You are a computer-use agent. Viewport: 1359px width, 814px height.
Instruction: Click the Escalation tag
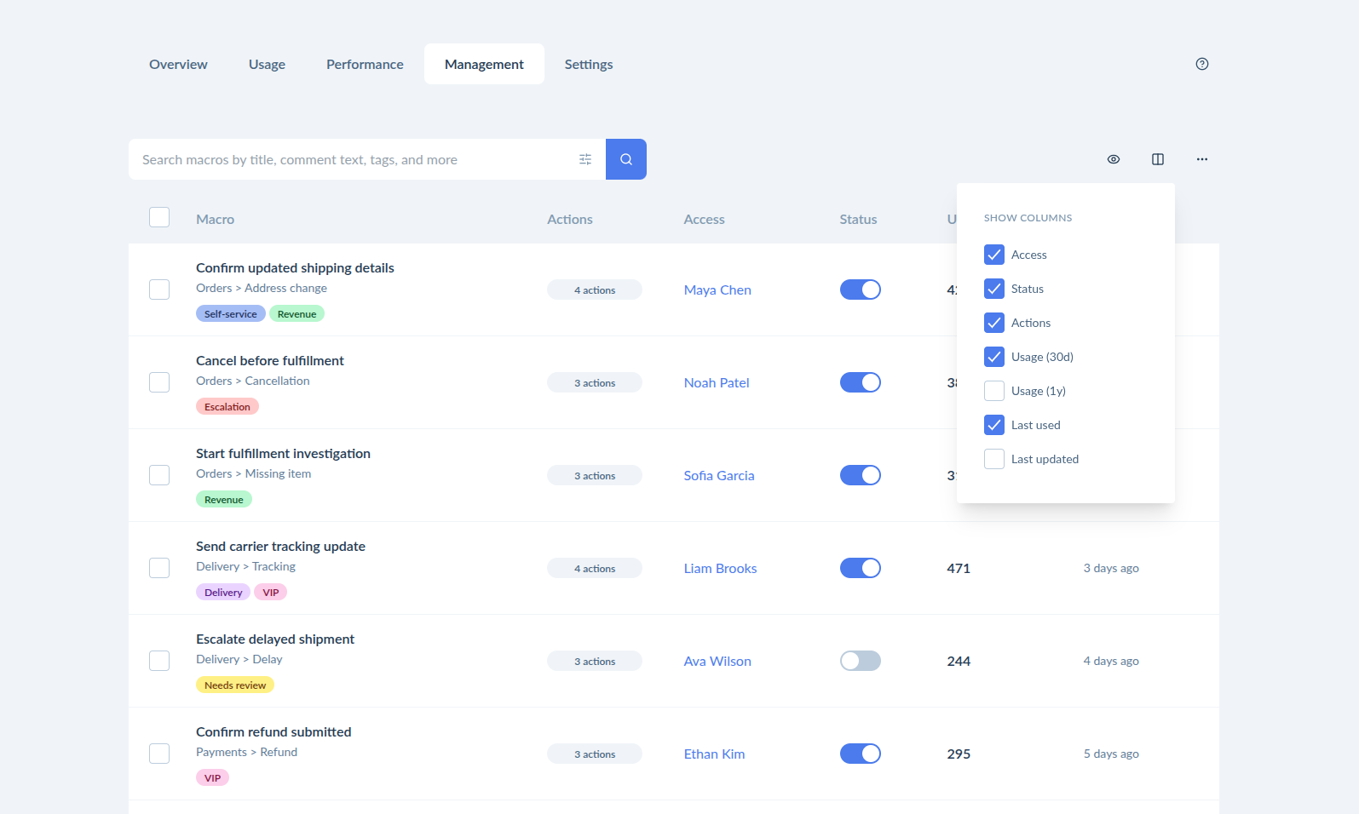click(x=227, y=406)
